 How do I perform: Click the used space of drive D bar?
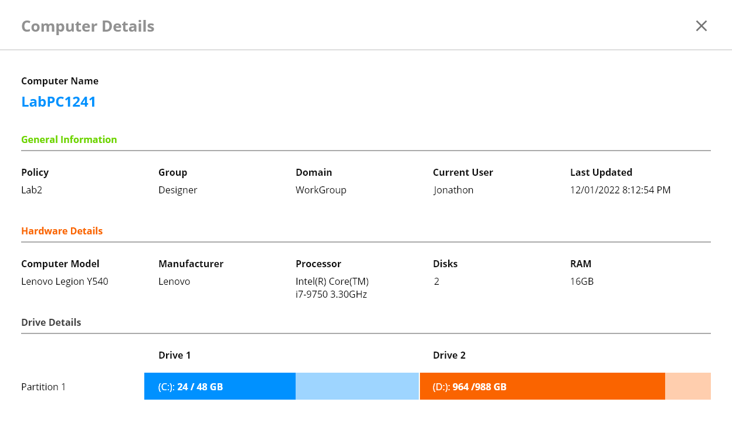point(543,387)
